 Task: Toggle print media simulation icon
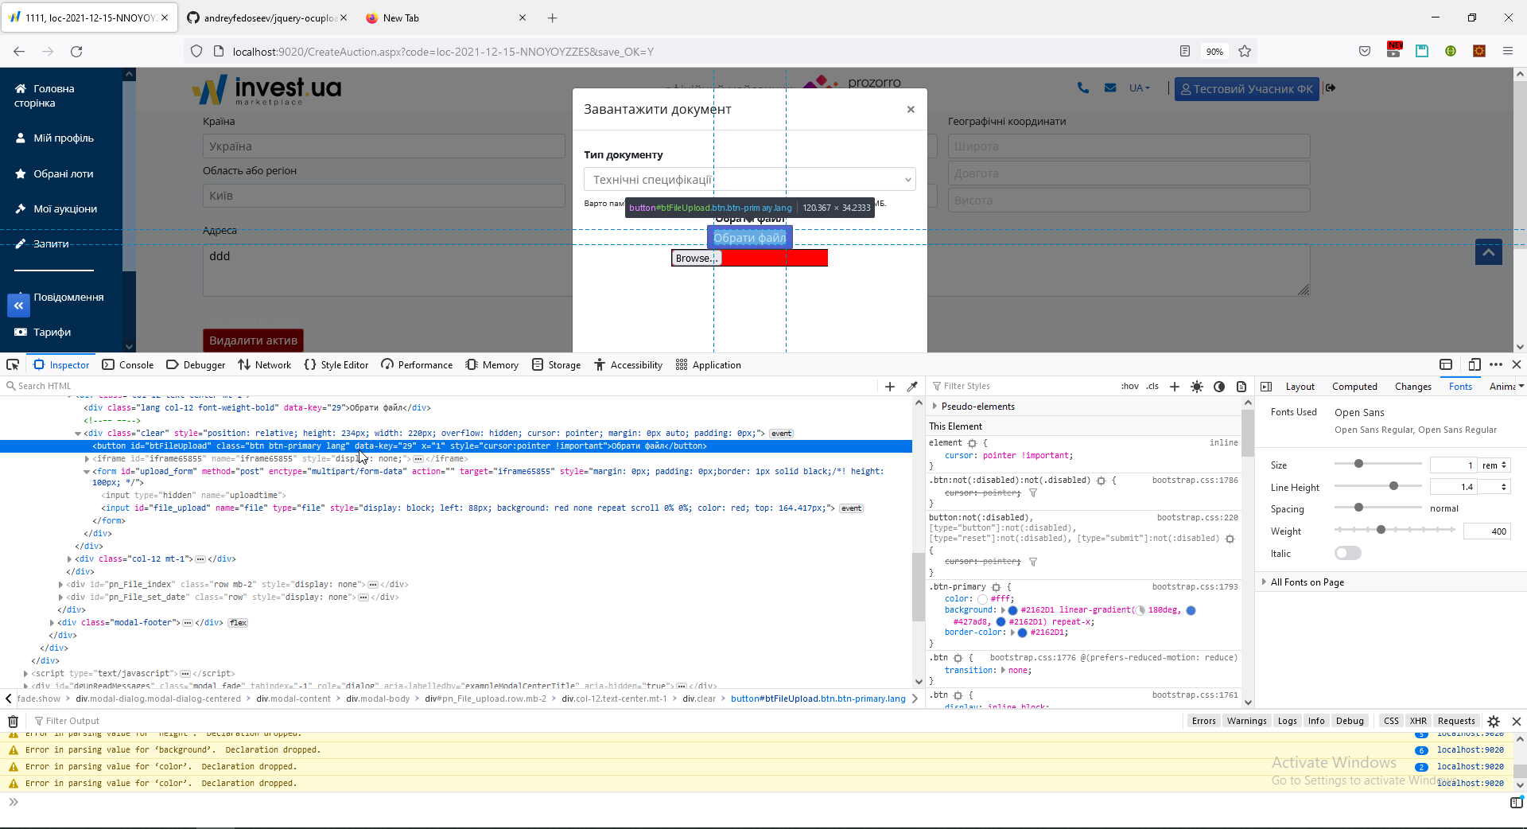pos(1241,387)
